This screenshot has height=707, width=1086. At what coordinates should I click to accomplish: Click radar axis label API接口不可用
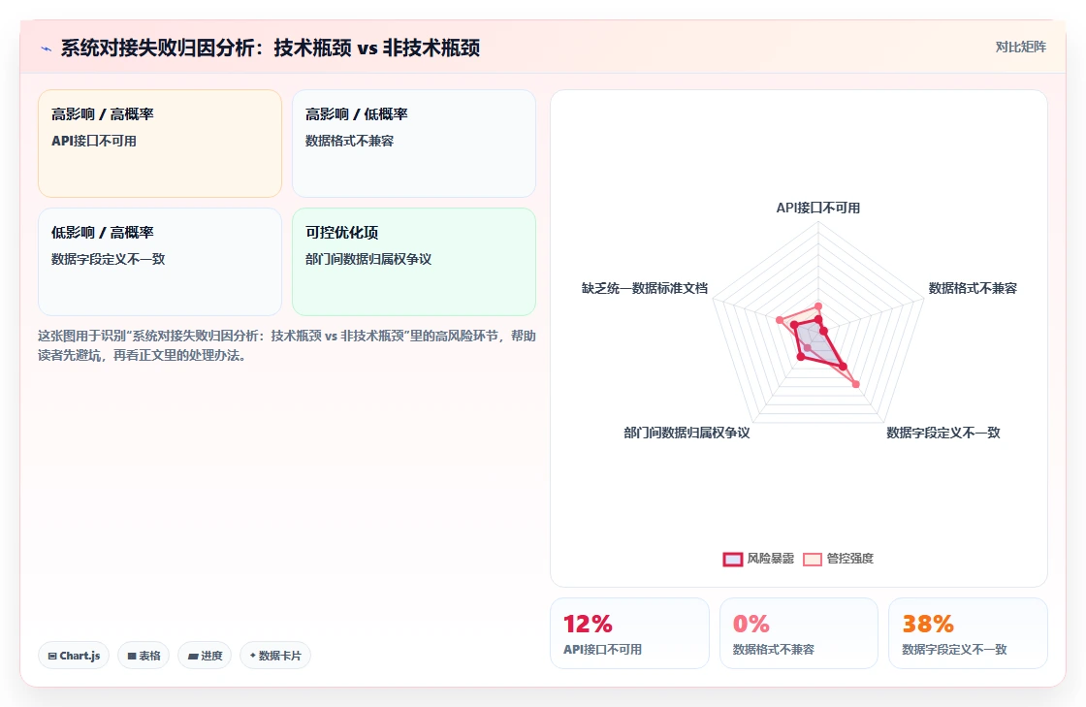(818, 208)
